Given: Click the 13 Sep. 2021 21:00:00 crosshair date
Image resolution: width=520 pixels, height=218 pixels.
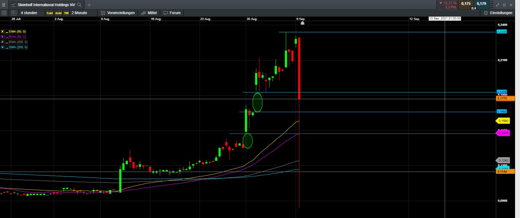Looking at the screenshot, I should pyautogui.click(x=445, y=19).
